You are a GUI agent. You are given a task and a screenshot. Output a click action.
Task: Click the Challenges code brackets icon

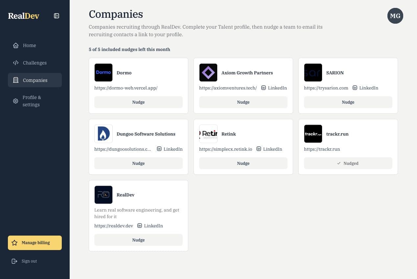16,63
